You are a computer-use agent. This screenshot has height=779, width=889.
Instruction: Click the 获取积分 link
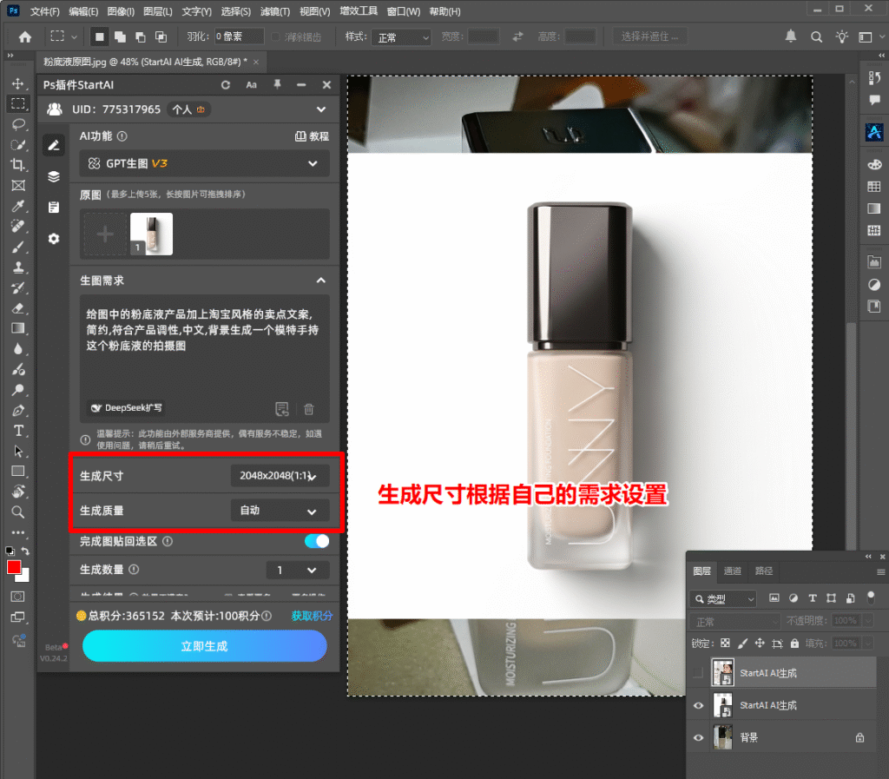[312, 616]
